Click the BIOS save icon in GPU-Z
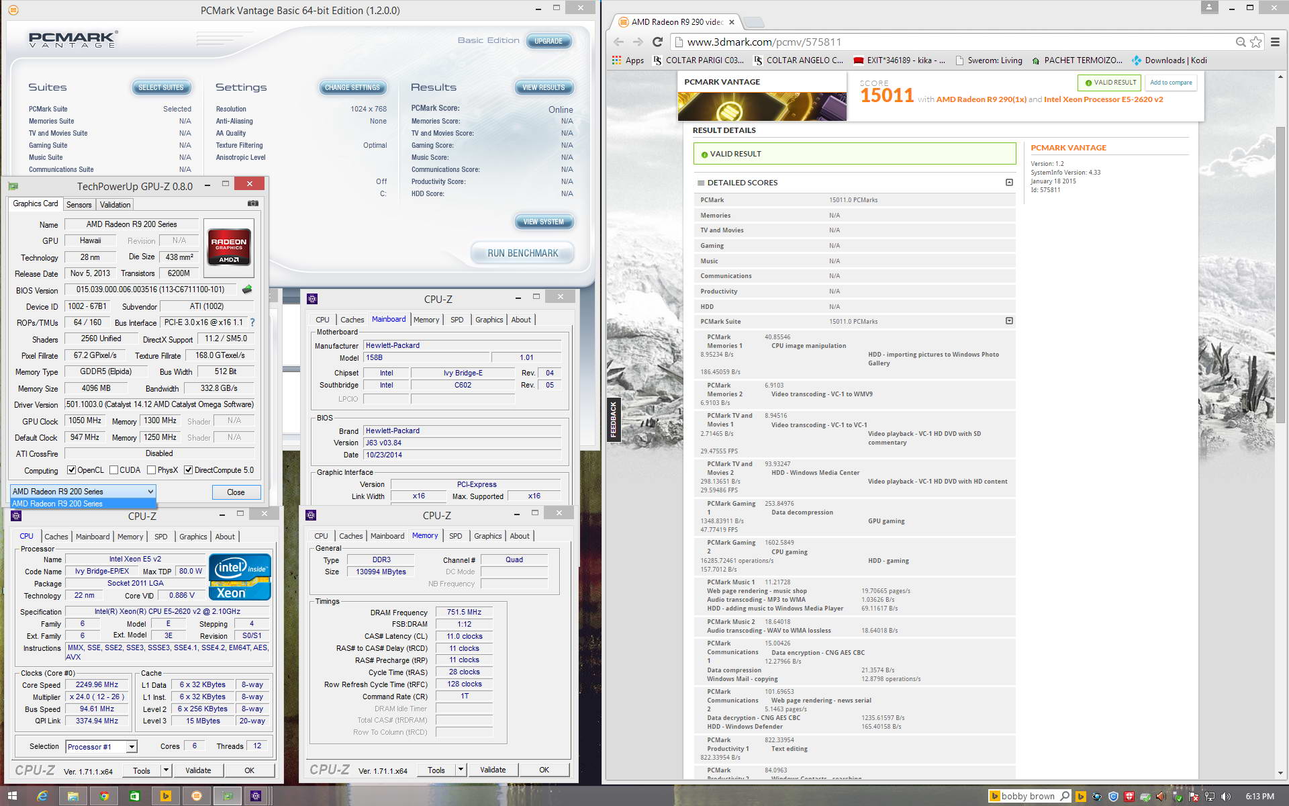This screenshot has width=1289, height=806. [x=247, y=289]
